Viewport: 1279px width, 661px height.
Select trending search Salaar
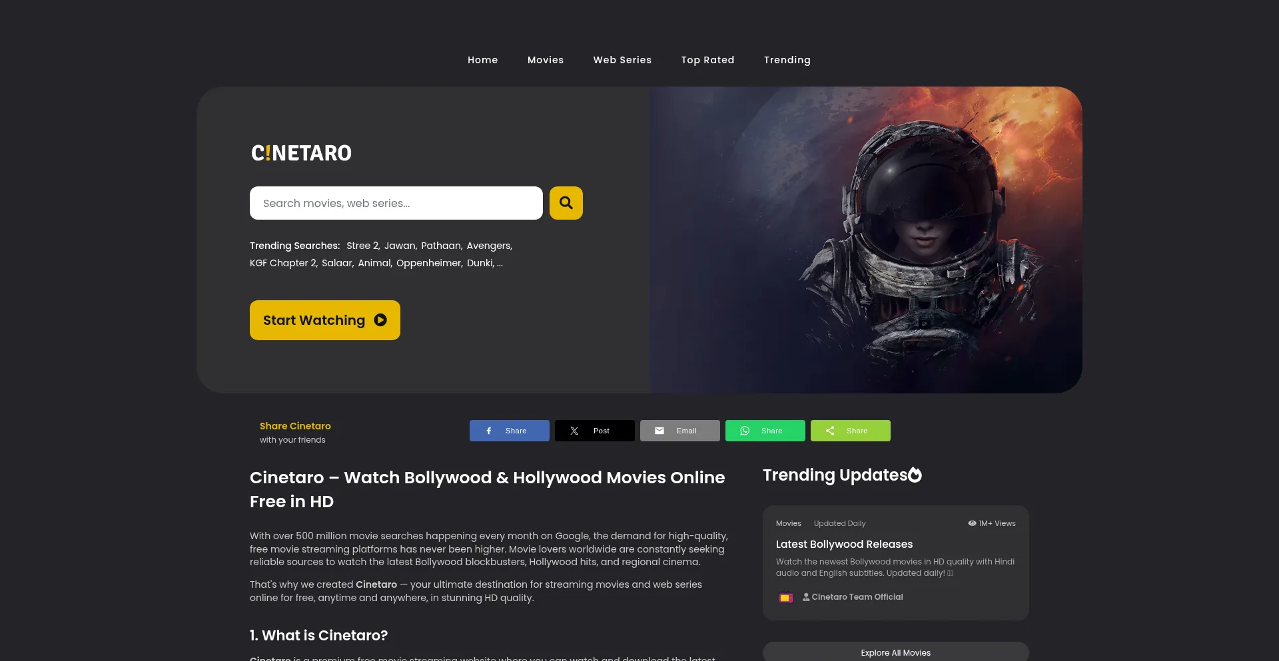point(337,263)
